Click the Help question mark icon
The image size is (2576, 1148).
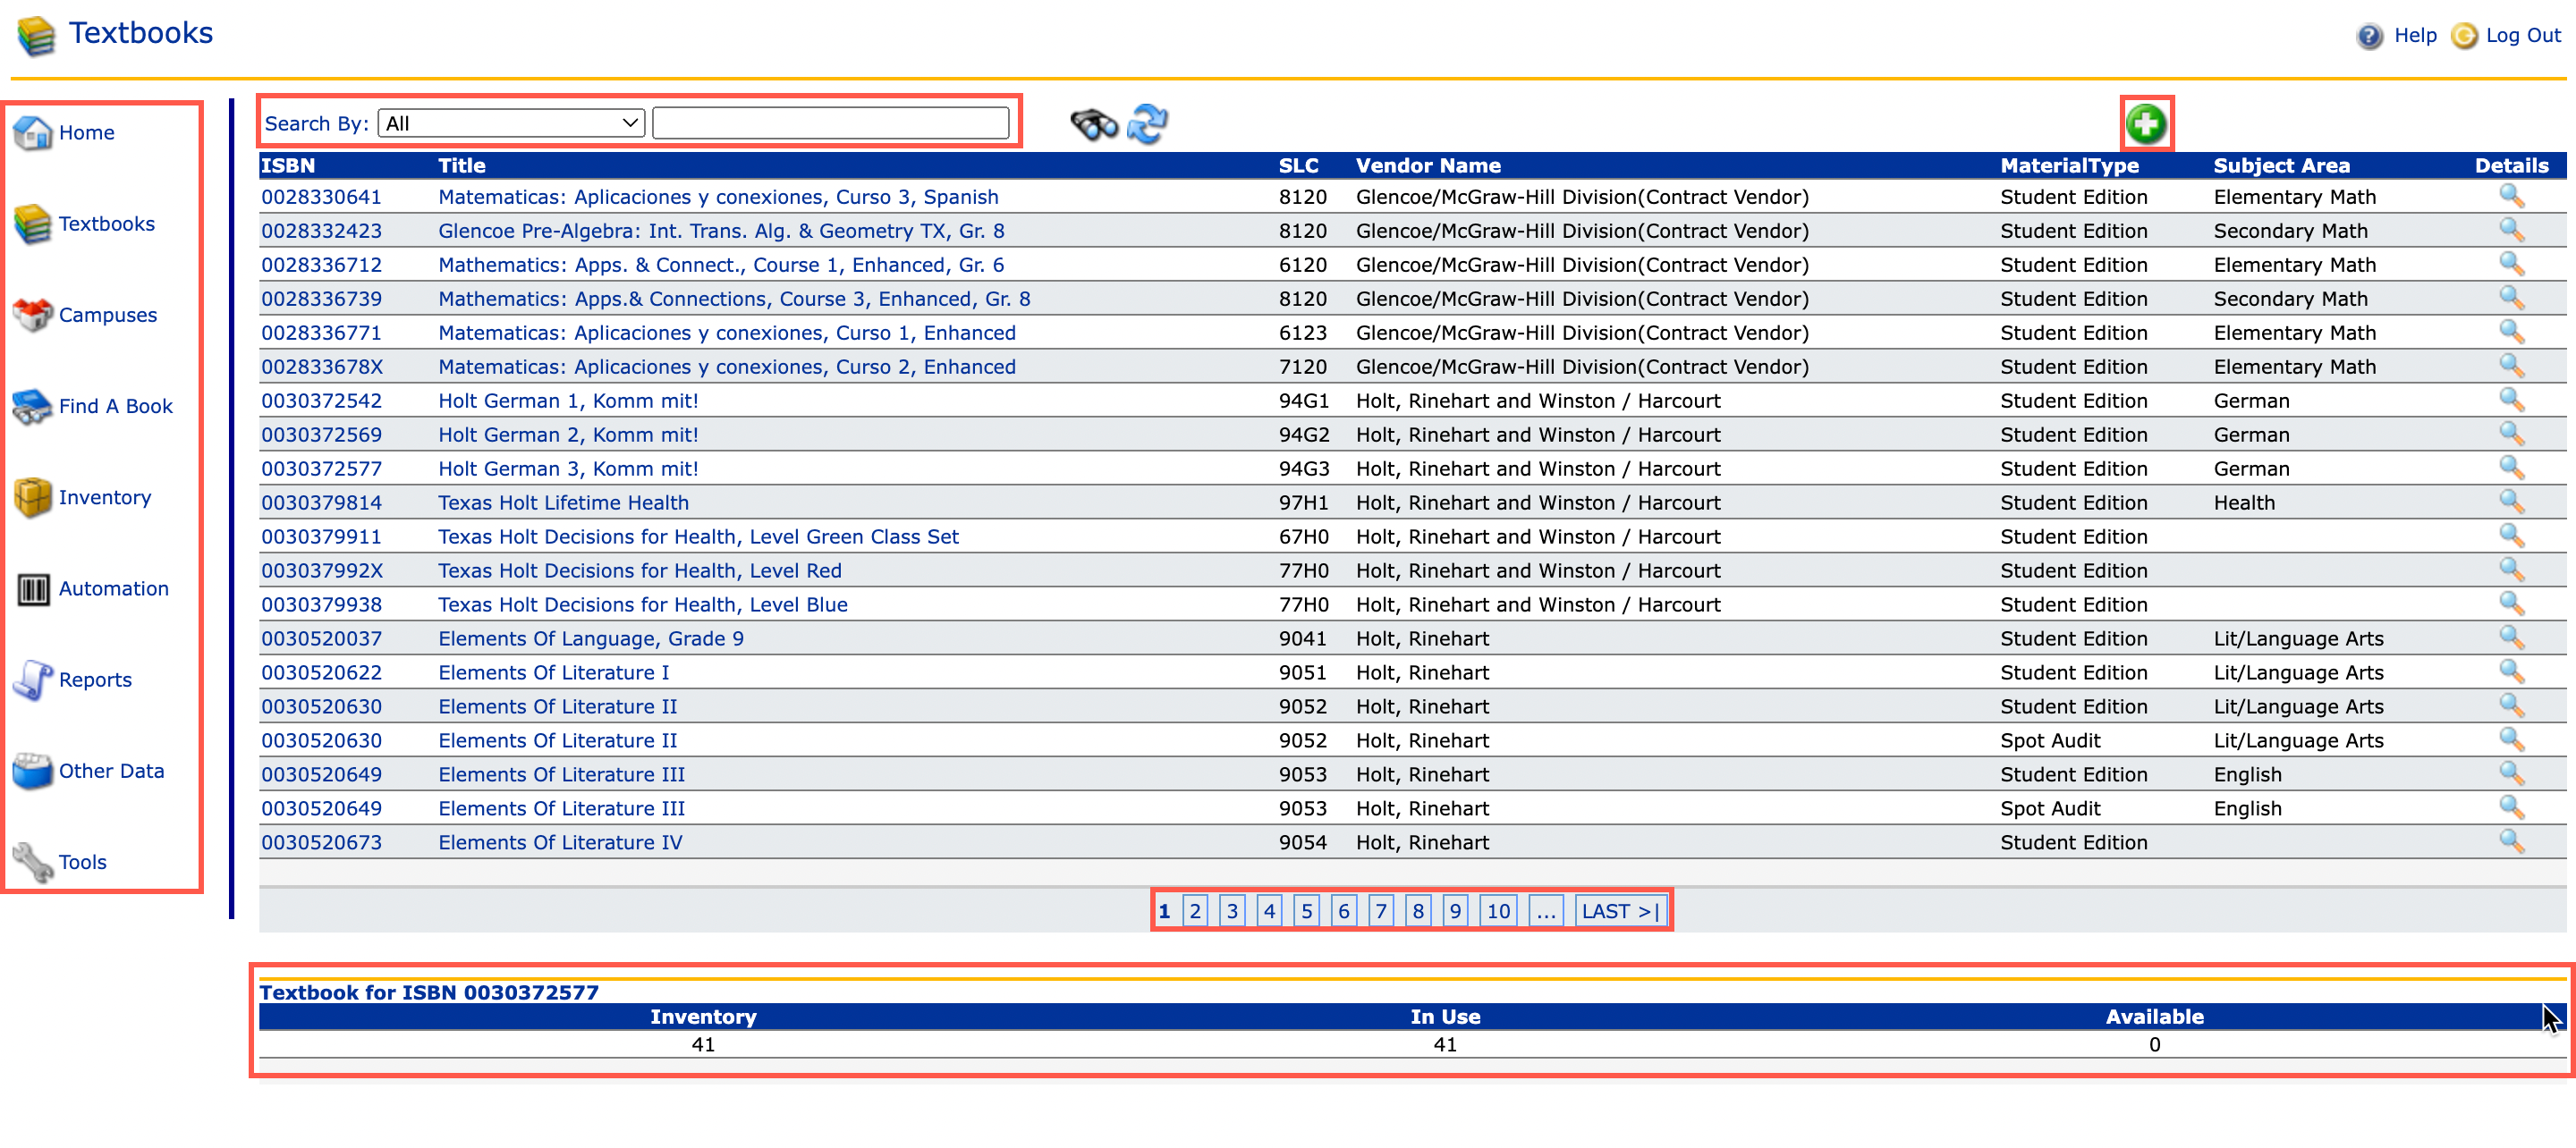click(x=2369, y=36)
